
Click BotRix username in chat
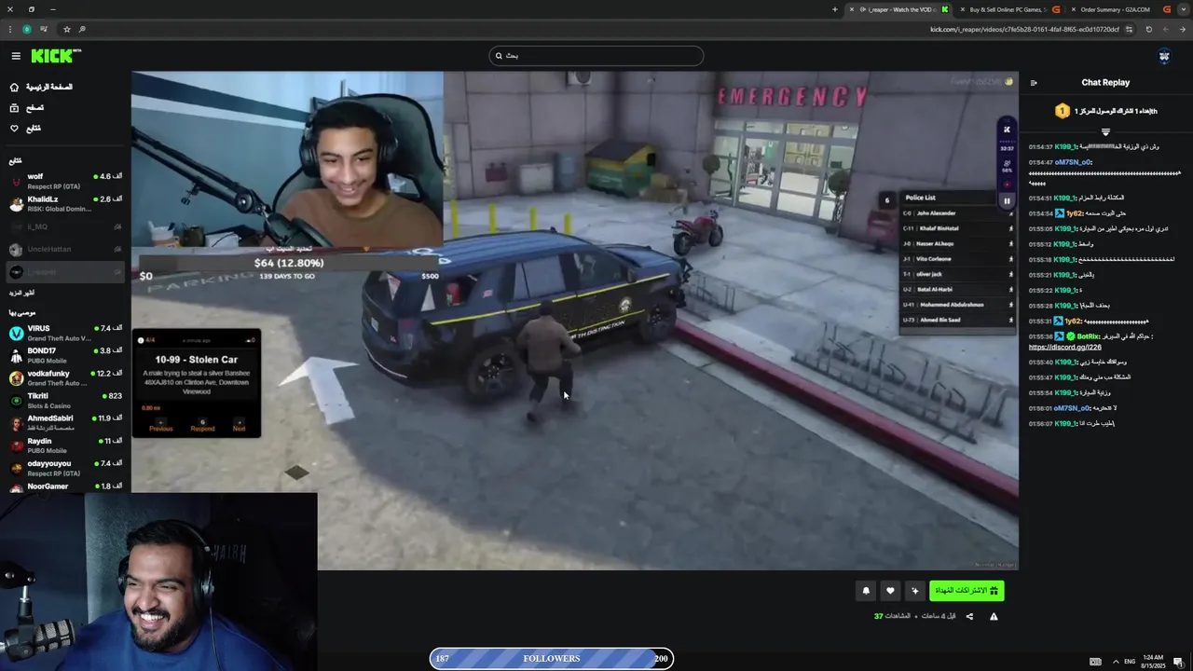pyautogui.click(x=1088, y=336)
